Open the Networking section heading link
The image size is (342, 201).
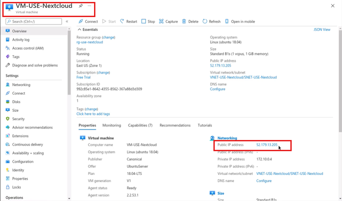227,138
